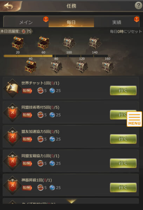This screenshot has height=210, width=143.
Task: Switch to the 実績 tab
Action: 117,22
